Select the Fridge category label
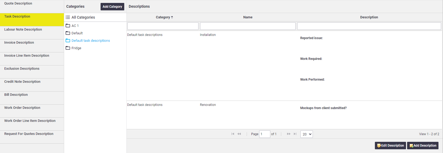443x153 pixels. click(76, 48)
